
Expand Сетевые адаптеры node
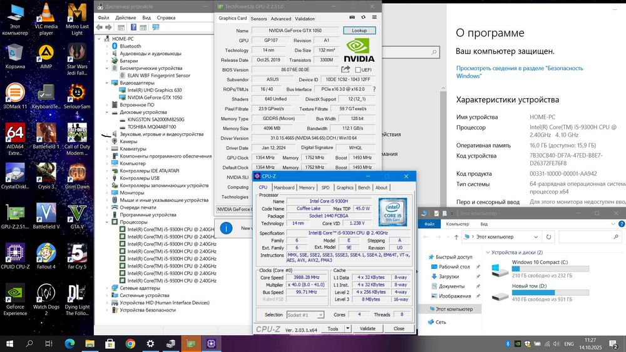(107, 288)
